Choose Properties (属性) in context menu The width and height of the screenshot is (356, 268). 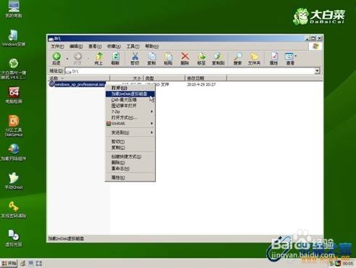[x=130, y=177]
